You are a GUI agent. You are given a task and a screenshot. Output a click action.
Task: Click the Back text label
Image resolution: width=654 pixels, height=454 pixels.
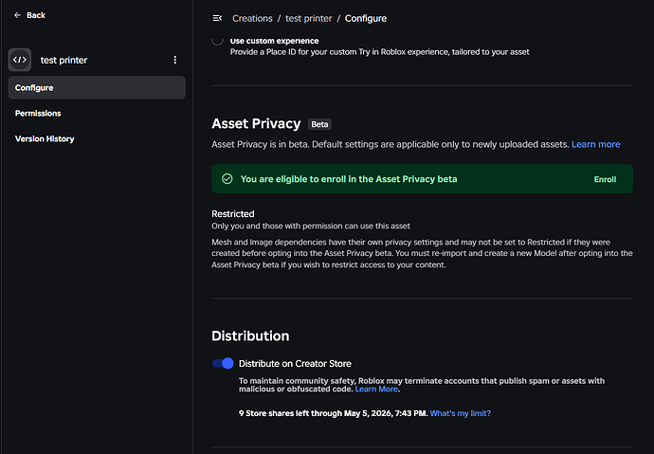pyautogui.click(x=36, y=16)
